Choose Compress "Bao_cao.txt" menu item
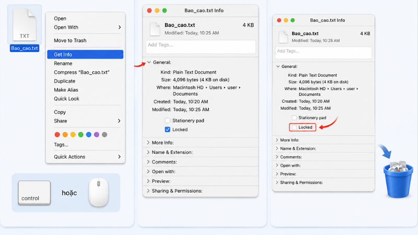The height and width of the screenshot is (235, 418). click(85, 72)
